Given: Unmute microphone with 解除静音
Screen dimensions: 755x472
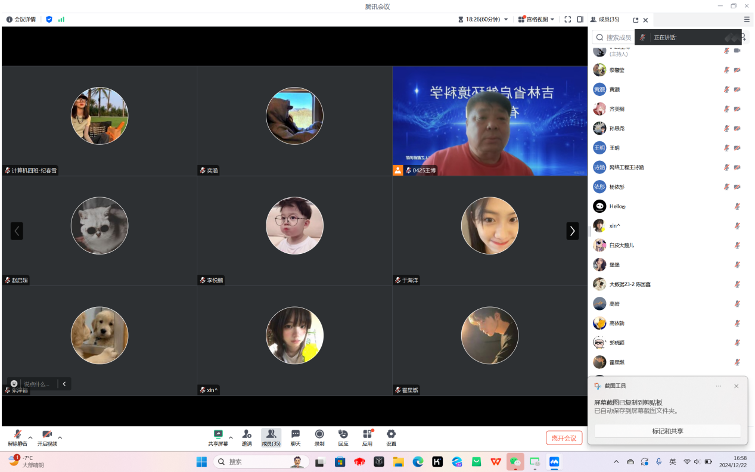Looking at the screenshot, I should [x=17, y=435].
